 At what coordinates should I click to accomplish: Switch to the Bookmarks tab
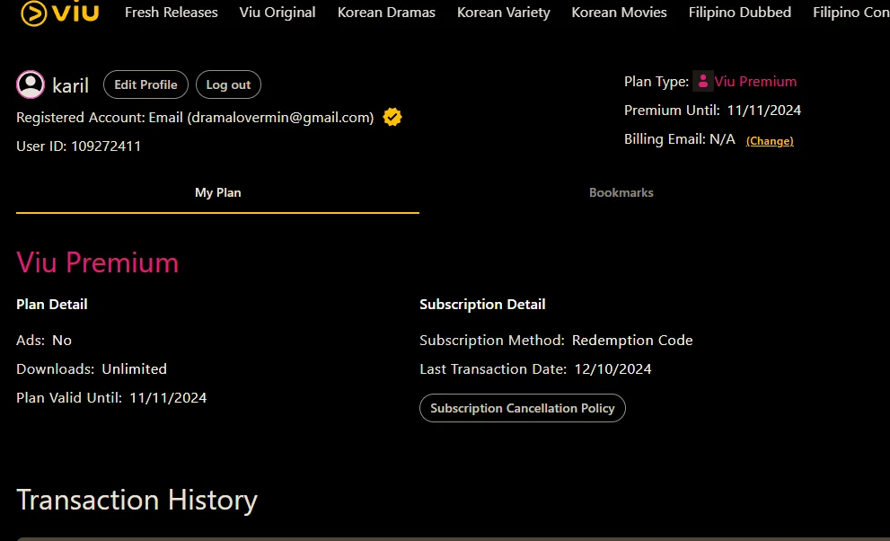[621, 192]
